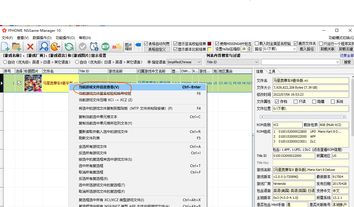Click the magnifier file info icon
Viewport: 354px width, 207px height.
(44, 47)
